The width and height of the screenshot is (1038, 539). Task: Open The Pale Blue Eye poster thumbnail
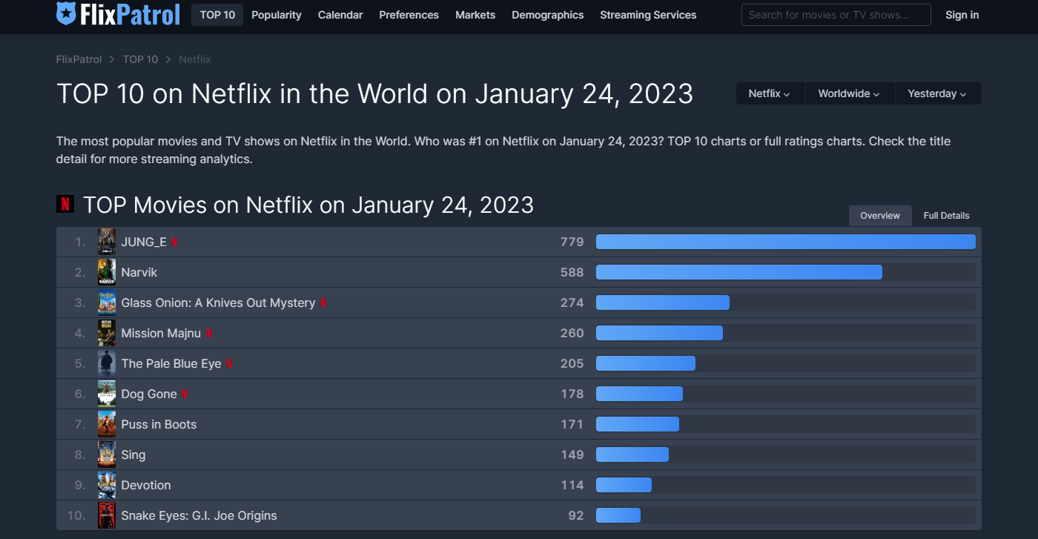coord(107,363)
